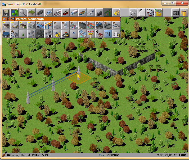Open the finances chart with coins icon
Screen dimensions: 189x160
click(x=159, y=12)
